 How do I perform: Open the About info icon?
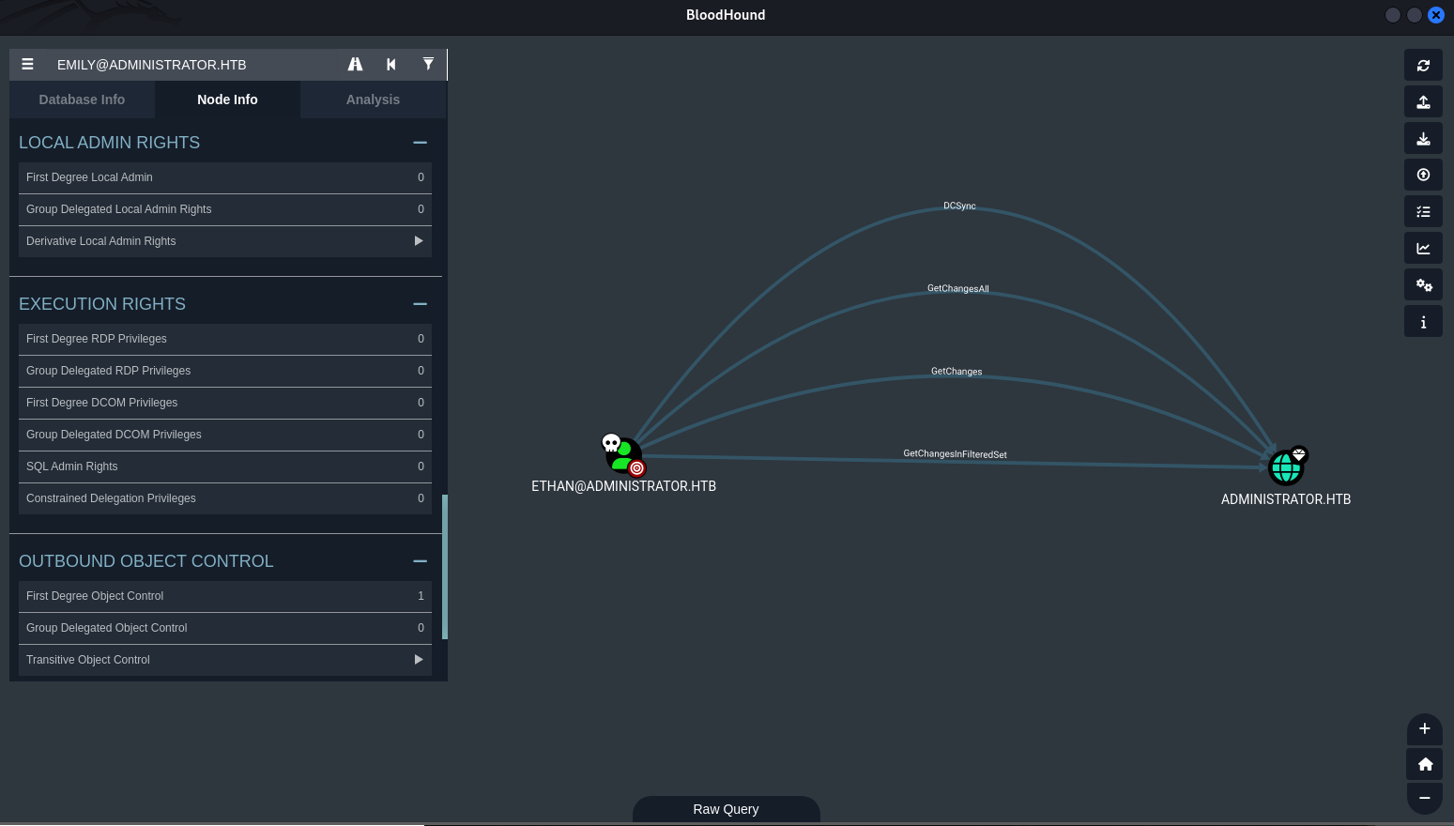tap(1423, 322)
